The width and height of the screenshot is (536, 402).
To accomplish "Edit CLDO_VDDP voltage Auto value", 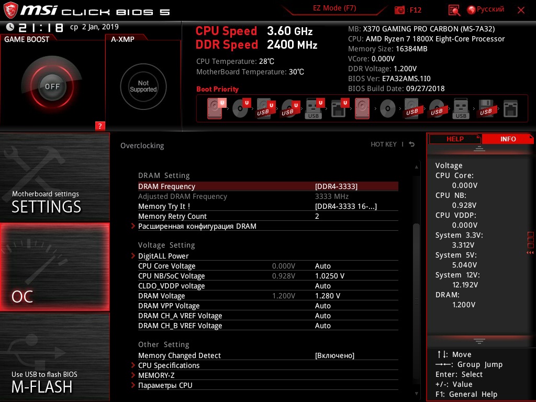I will point(322,286).
